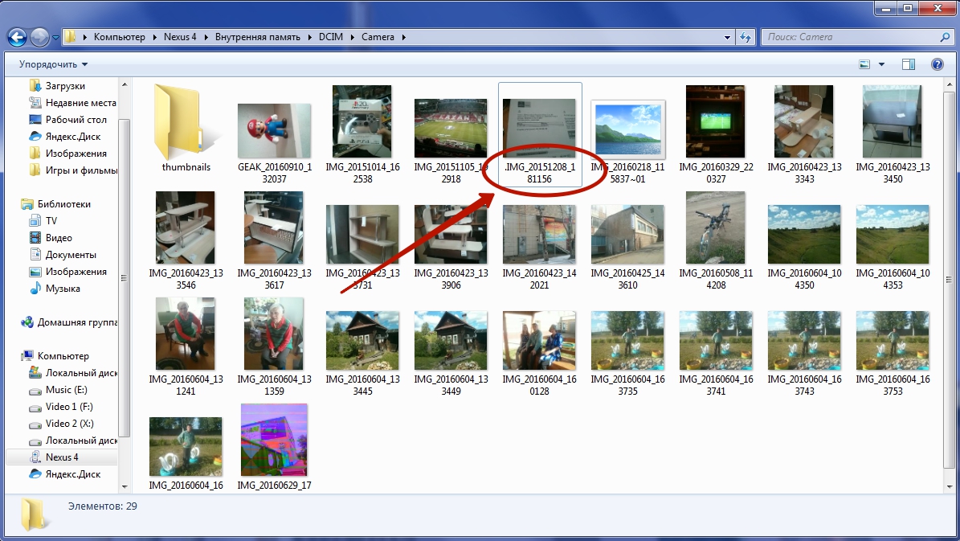Open Недавние места in the sidebar
Screen dimensions: 960x541
point(80,103)
